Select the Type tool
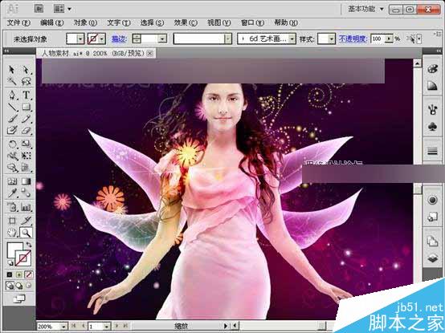The image size is (445, 333). [x=27, y=95]
